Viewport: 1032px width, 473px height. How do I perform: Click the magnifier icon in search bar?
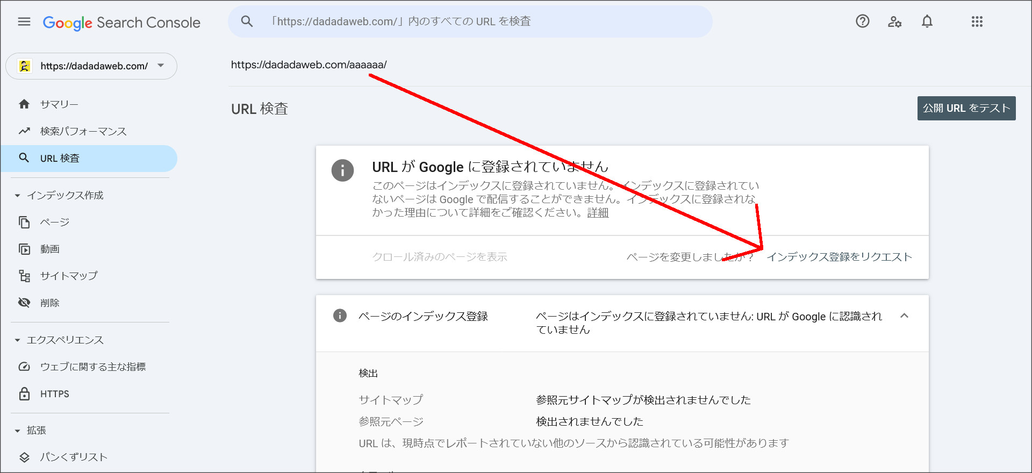coord(247,21)
